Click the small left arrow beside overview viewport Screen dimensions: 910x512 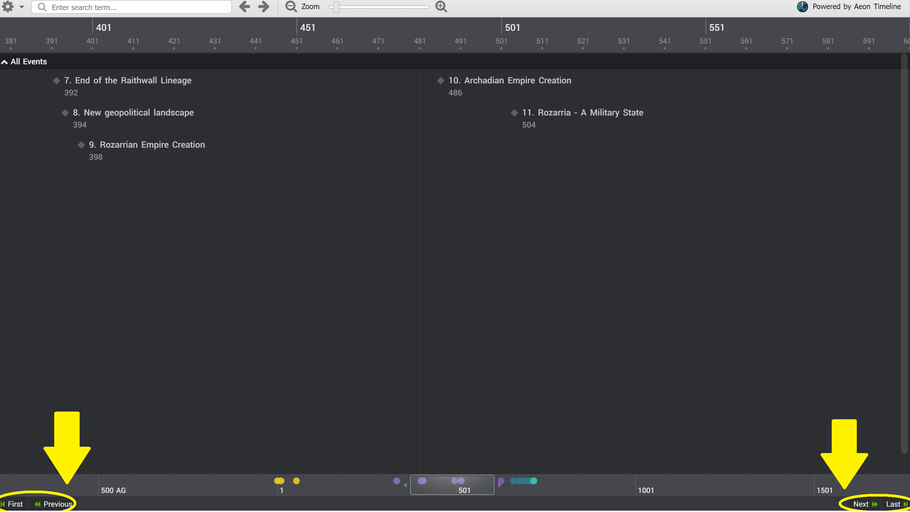pos(405,485)
